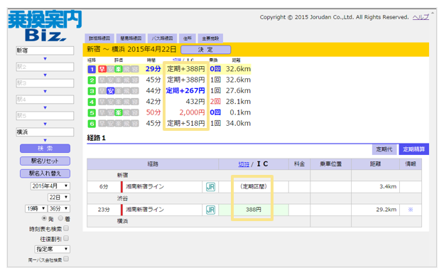Click arrow below 新宿 station field
The height and width of the screenshot is (273, 444).
45,59
